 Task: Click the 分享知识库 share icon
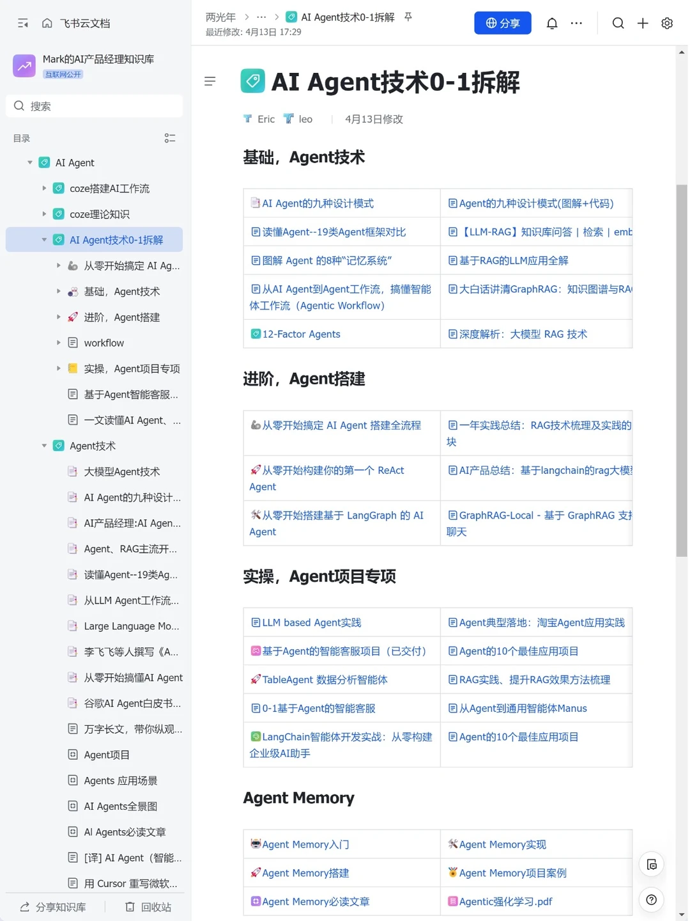pyautogui.click(x=25, y=907)
